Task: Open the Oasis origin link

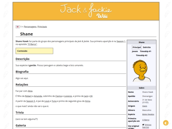Action: pyautogui.click(x=145, y=106)
